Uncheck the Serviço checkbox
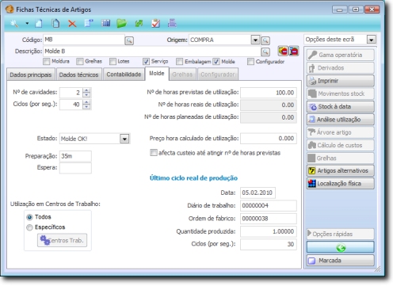The height and width of the screenshot is (286, 393). 146,62
